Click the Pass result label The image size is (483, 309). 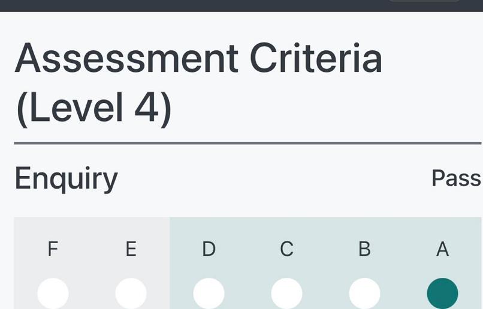455,178
